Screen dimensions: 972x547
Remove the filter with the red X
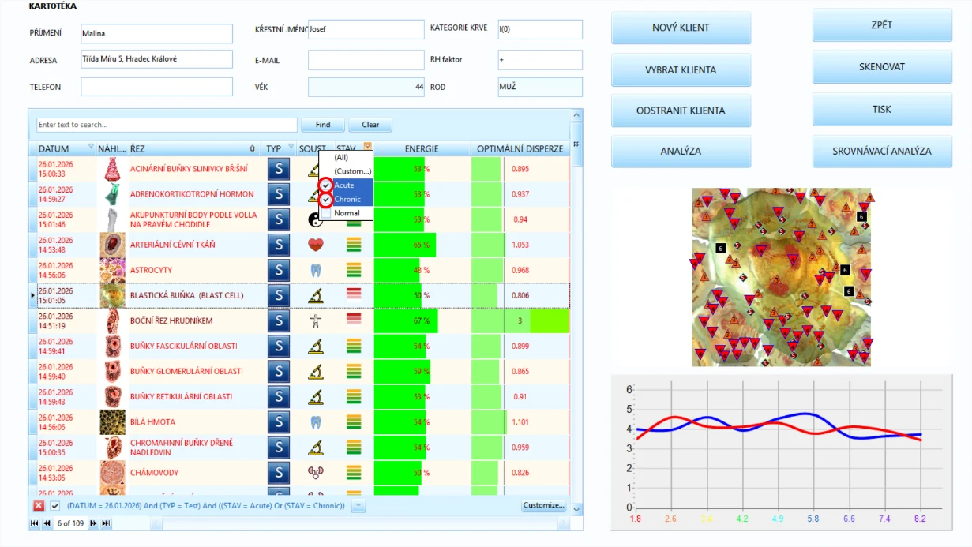point(39,506)
